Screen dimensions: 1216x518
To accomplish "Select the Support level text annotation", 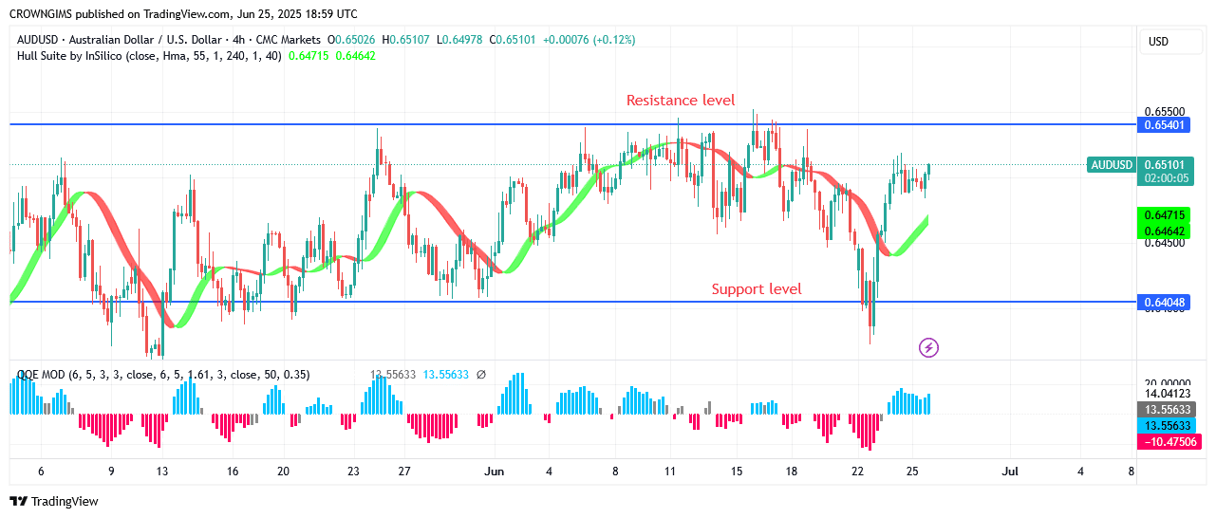I will [x=757, y=289].
